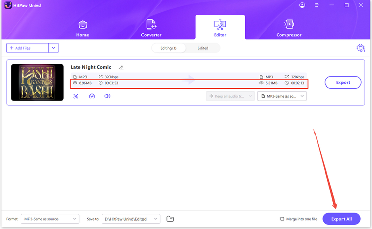372x229 pixels.
Task: Rename the file with the pencil icon
Action: (121, 67)
